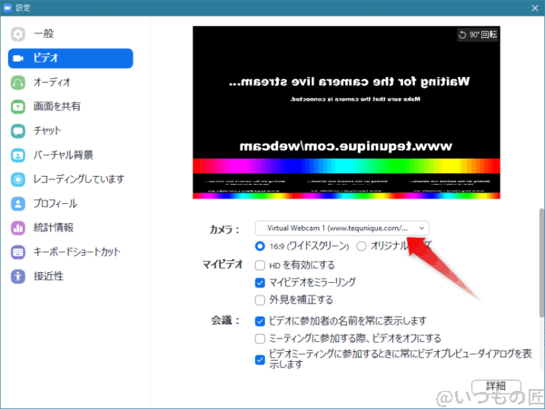
Task: View 統計情報 section
Action: 54,228
